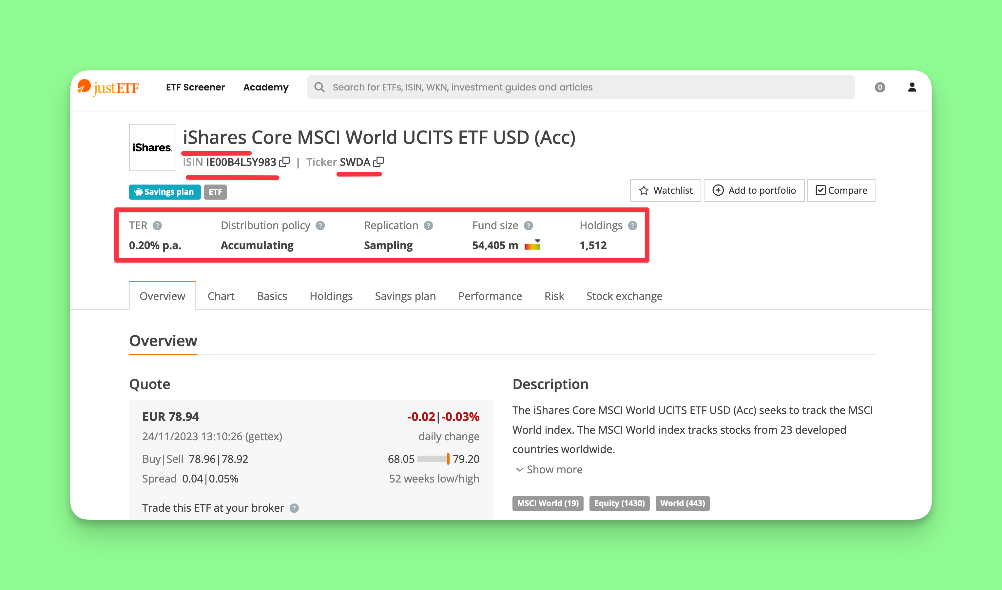Click the fund size color indicator
Screen dimensions: 1002x590
coord(532,246)
